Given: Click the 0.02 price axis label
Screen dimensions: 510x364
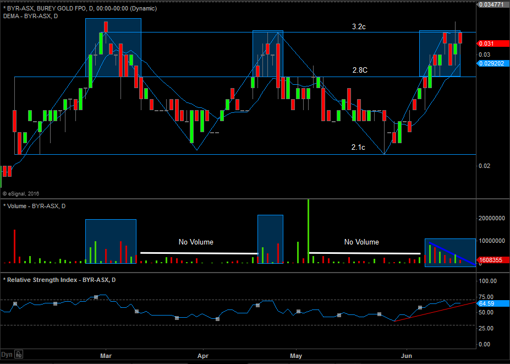Looking at the screenshot, I should pos(484,166).
